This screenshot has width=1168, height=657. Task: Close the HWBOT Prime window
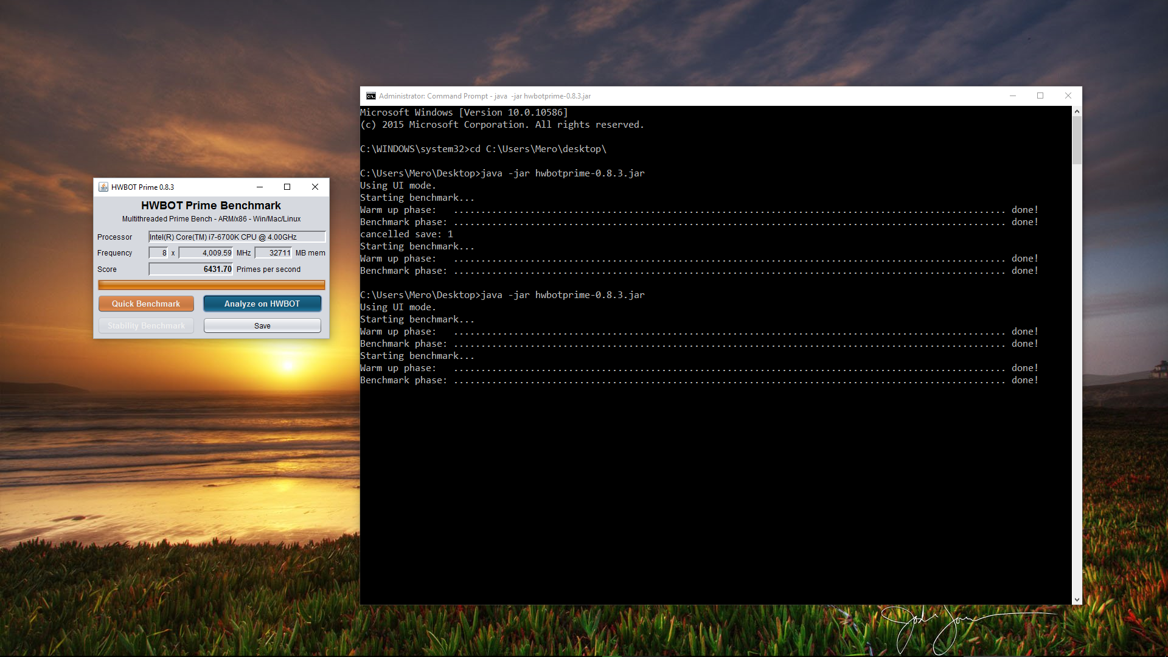tap(315, 187)
